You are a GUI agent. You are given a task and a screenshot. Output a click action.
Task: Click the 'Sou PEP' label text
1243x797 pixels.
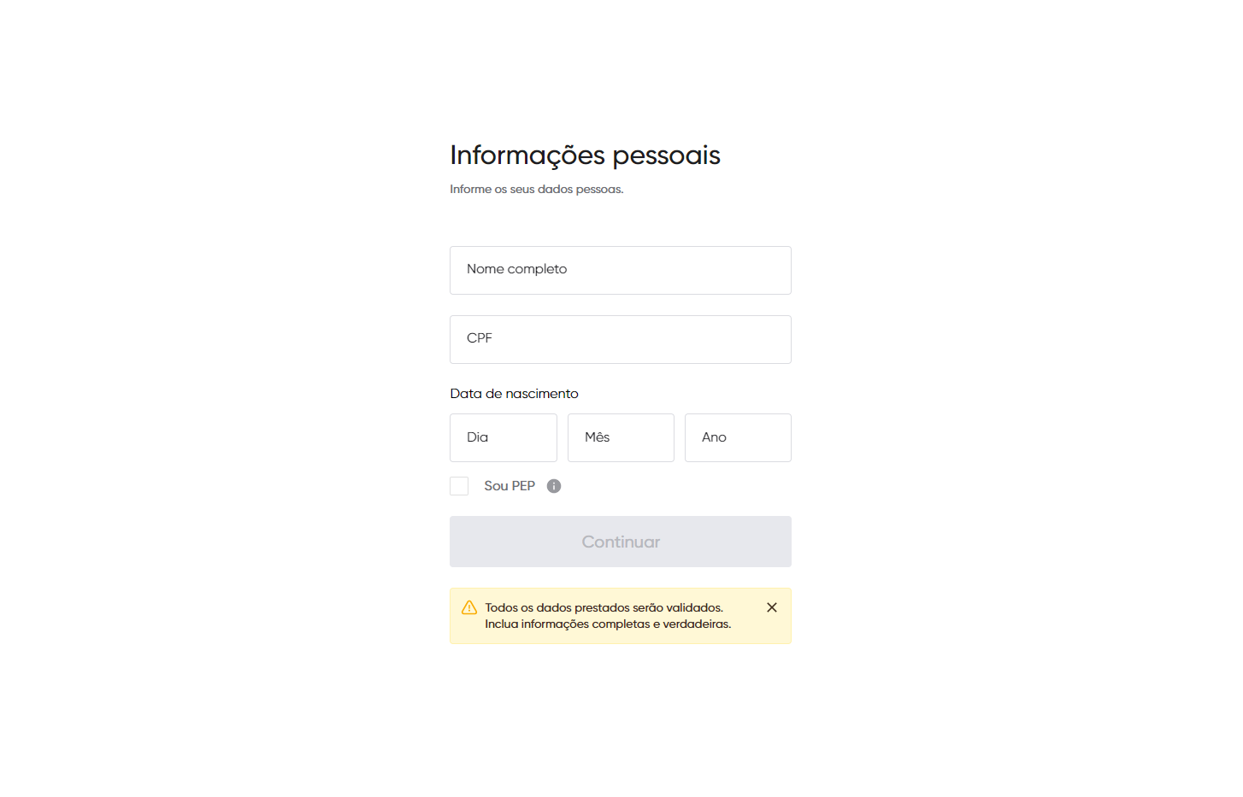point(510,486)
